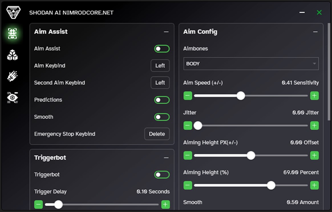Open the Aimbones BODY dropdown
This screenshot has width=332, height=212.
coord(251,64)
